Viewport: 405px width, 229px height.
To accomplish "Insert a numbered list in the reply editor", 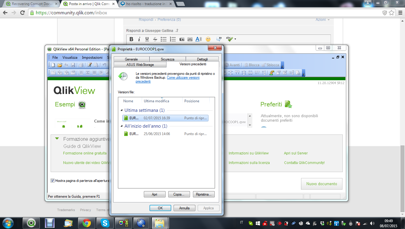I will (x=173, y=39).
